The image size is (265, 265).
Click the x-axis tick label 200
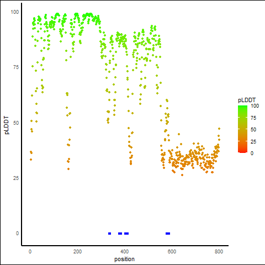pos(77,252)
